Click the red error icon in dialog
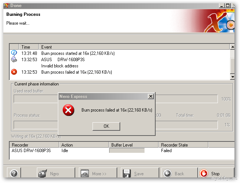 point(68,110)
